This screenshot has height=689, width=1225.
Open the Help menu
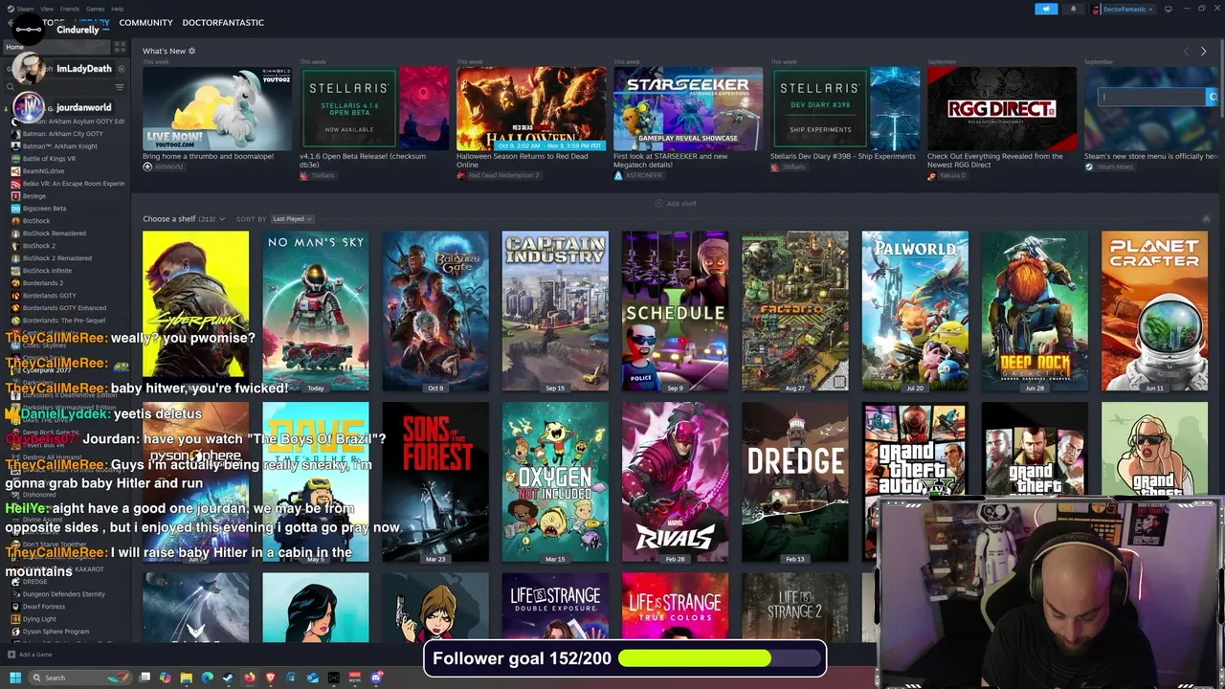pyautogui.click(x=117, y=9)
